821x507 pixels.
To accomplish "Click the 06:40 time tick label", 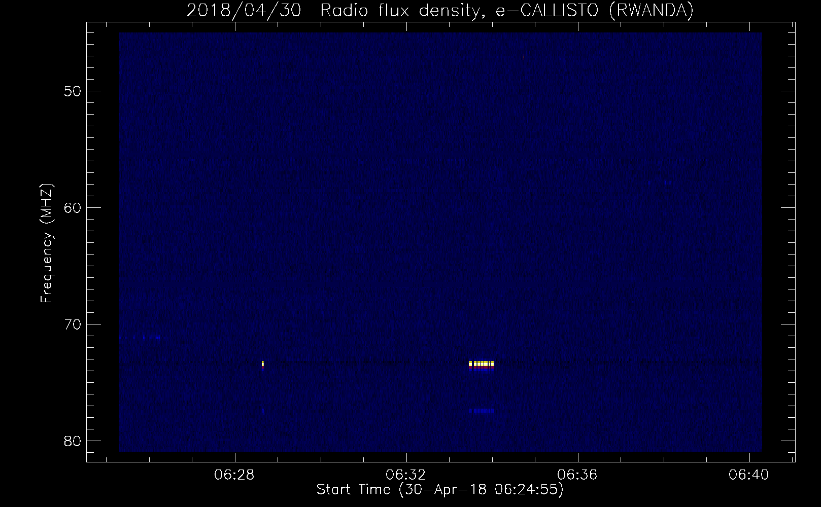I will [x=749, y=475].
